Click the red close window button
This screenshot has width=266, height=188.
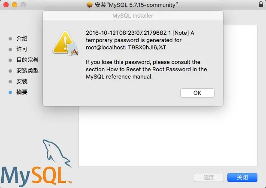click(6, 5)
